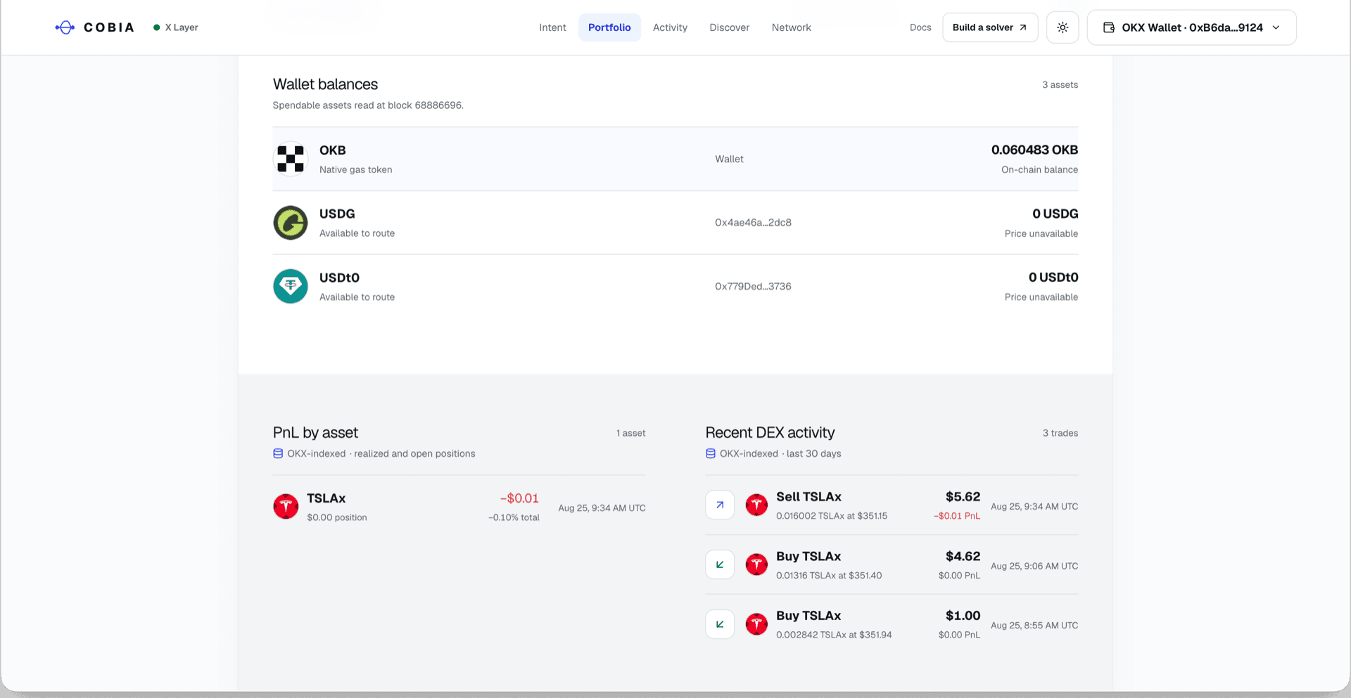
Task: Click the TSLAx icon in PnL by asset
Action: click(x=286, y=506)
